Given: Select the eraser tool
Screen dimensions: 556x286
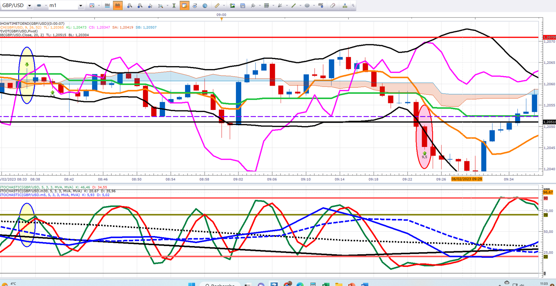Looking at the screenshot, I should 333,6.
